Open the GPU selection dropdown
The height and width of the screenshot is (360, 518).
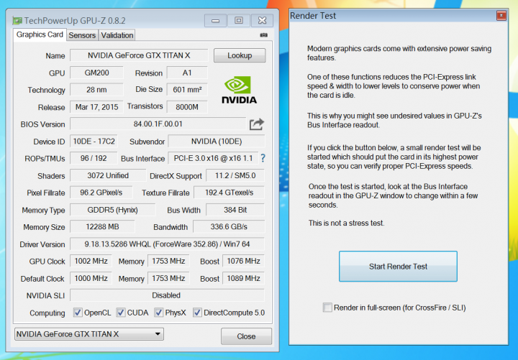click(89, 334)
